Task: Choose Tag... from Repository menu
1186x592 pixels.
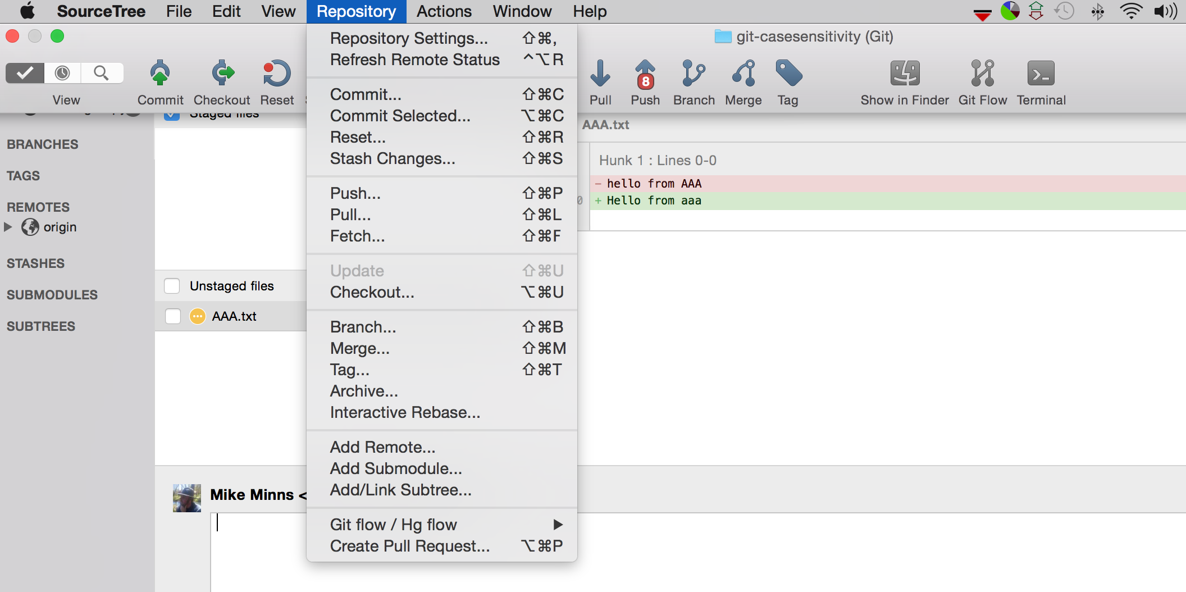Action: pyautogui.click(x=442, y=370)
